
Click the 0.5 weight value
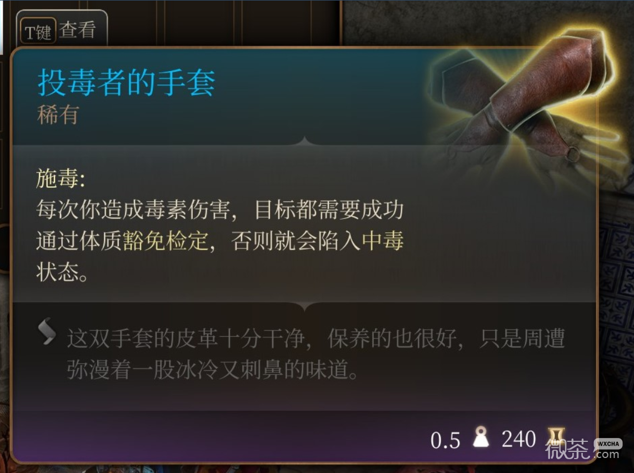point(445,440)
